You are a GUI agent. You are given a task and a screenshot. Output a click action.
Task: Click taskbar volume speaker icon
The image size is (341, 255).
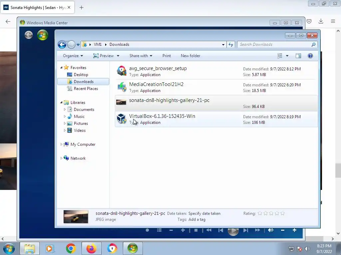pyautogui.click(x=307, y=249)
